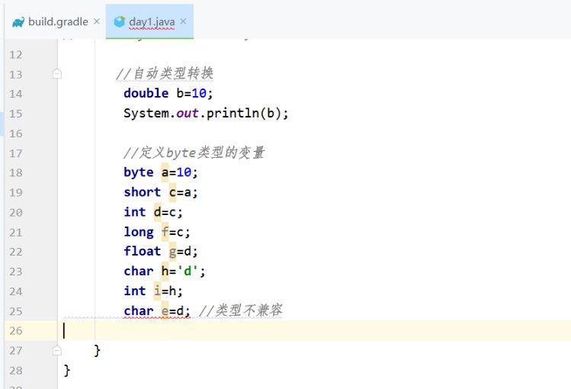Click line number 22 in the gutter
571x389 pixels.
tap(16, 252)
